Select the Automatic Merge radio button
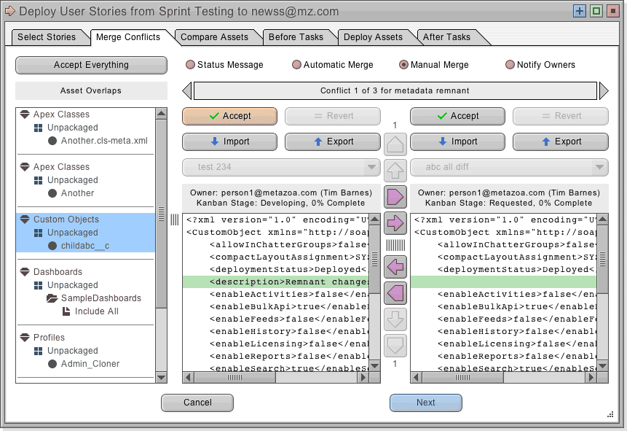The image size is (627, 431). point(296,65)
